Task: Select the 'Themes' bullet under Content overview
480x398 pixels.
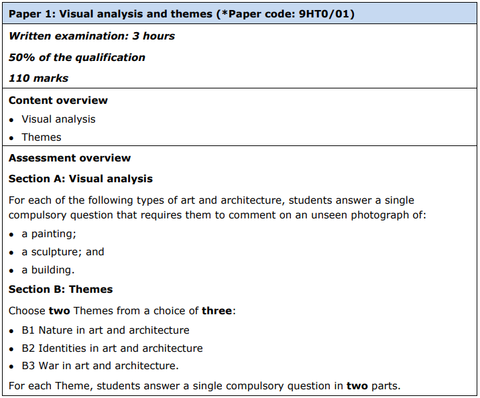Action: (x=42, y=137)
